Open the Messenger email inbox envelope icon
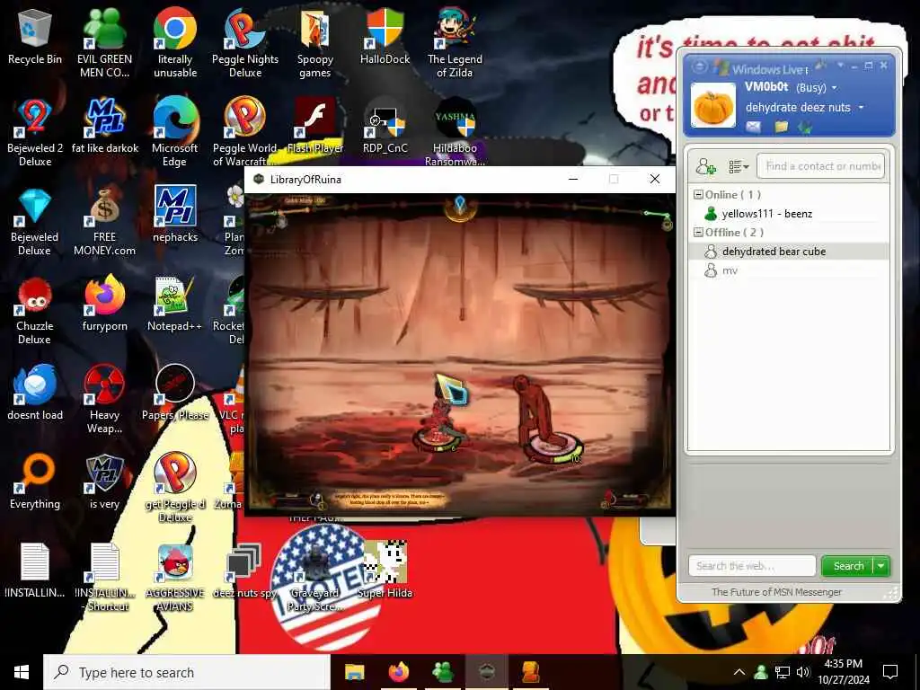920x690 pixels. point(754,126)
